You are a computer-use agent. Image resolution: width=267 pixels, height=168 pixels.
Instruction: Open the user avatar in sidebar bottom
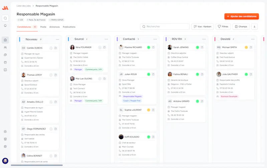(x=5, y=161)
